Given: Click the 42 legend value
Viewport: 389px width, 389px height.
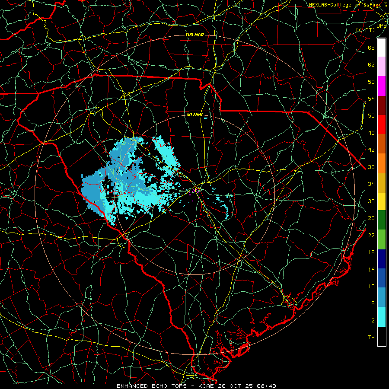Looking at the screenshot, I should [371, 150].
